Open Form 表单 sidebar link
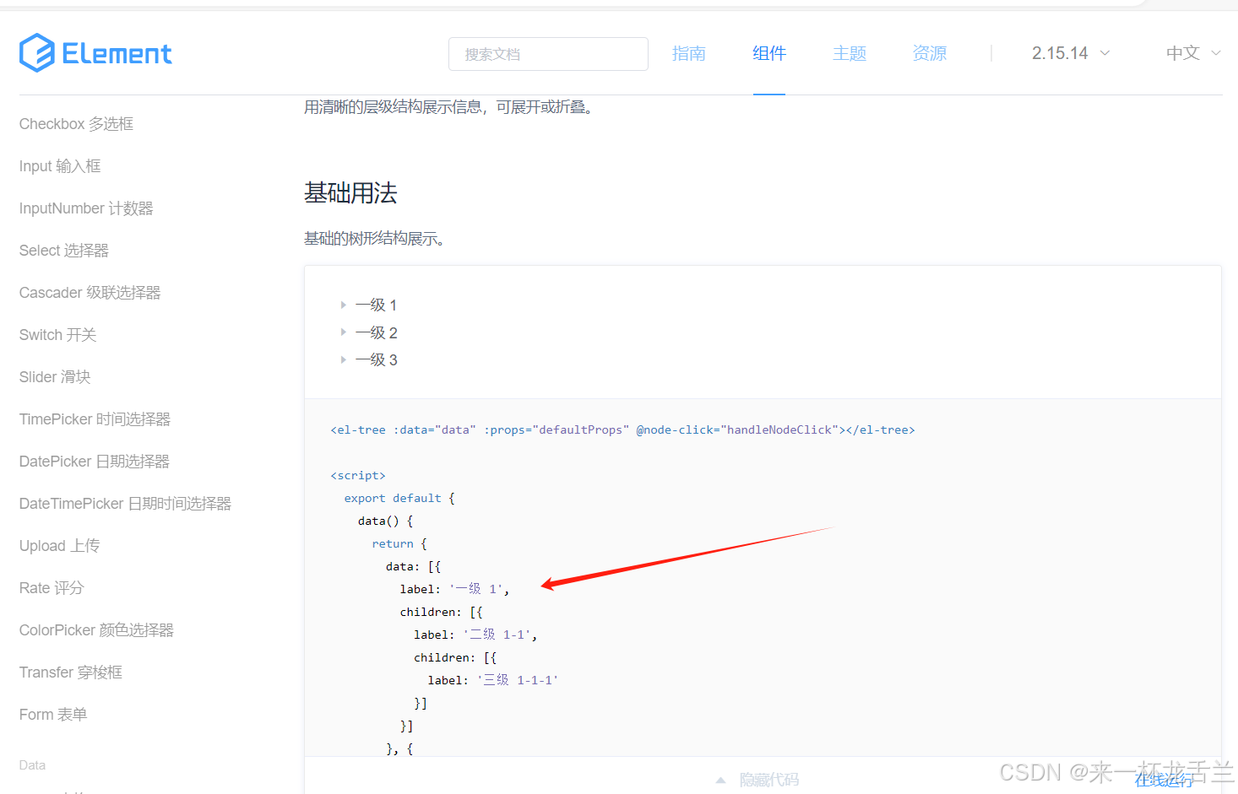 tap(53, 715)
